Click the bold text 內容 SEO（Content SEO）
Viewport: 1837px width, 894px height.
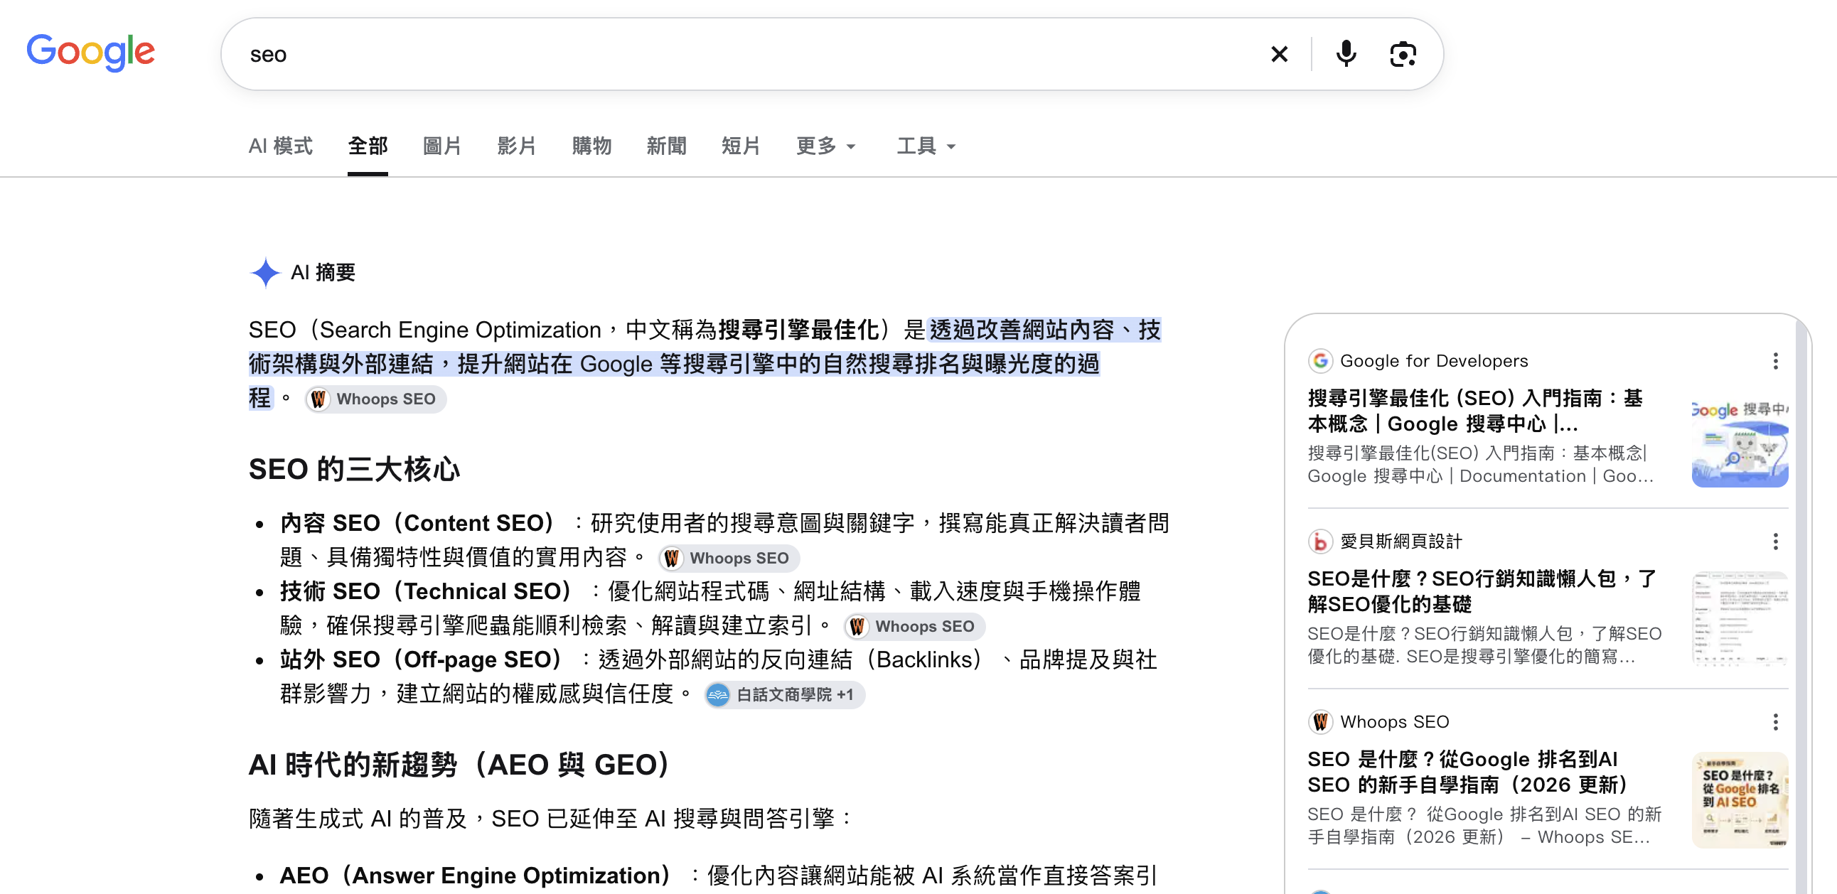click(418, 523)
